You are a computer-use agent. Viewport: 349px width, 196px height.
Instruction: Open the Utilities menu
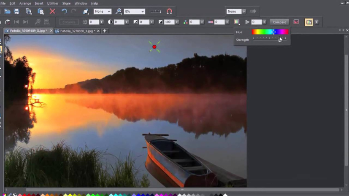[53, 3]
